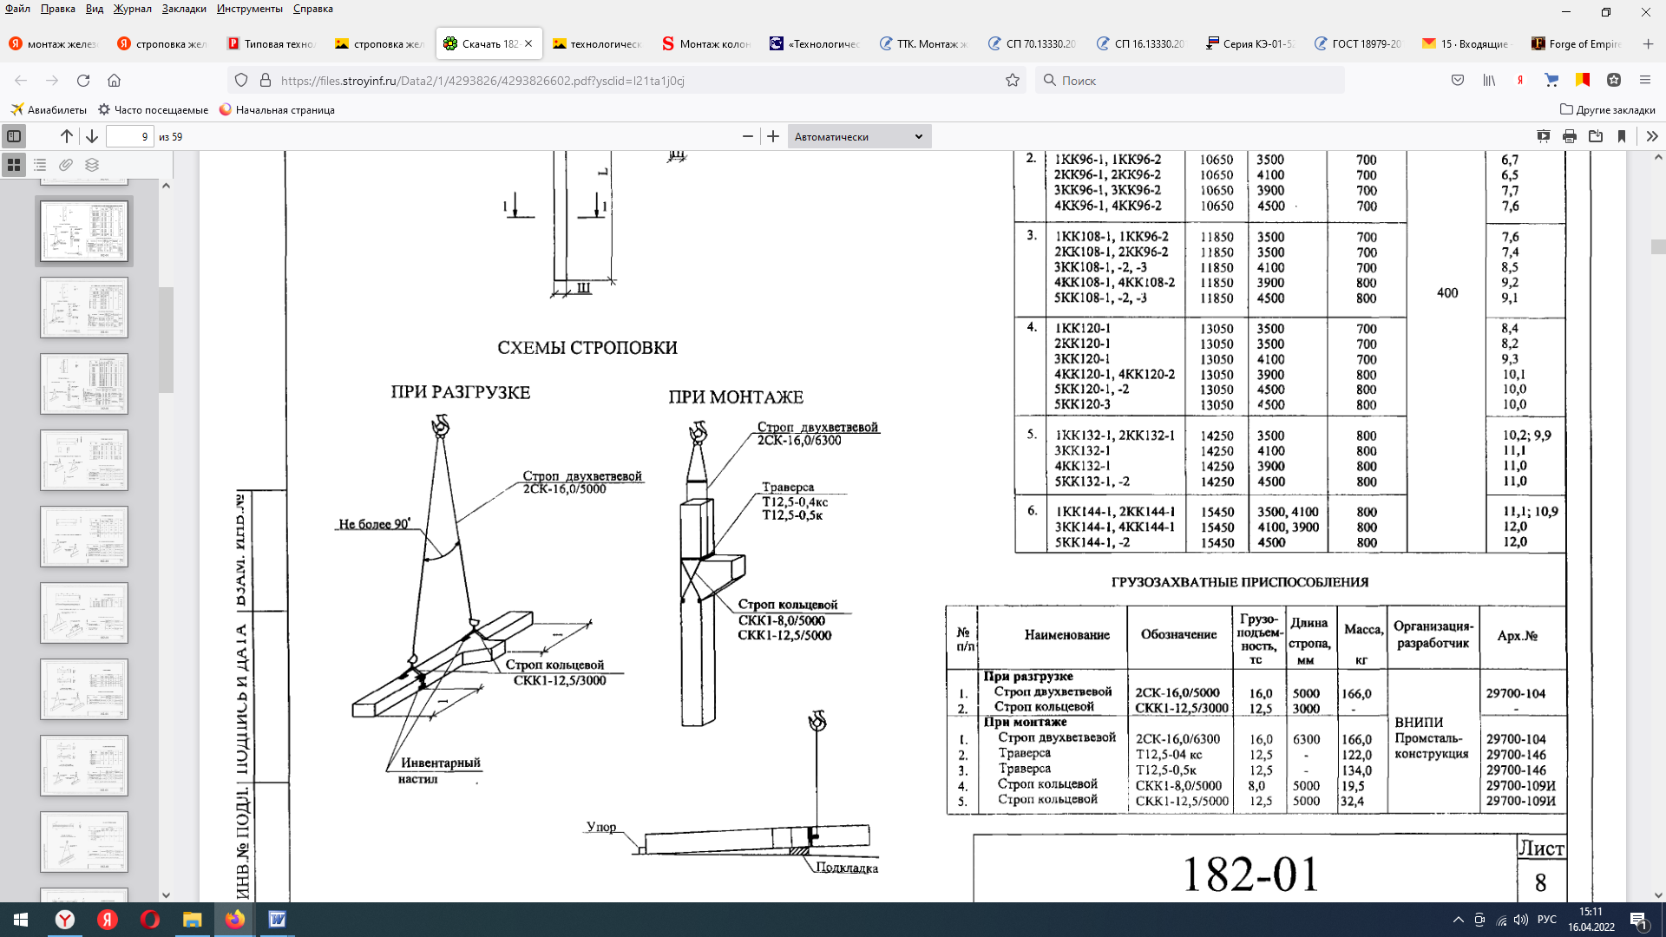Zoom out the PDF with minus button
This screenshot has width=1666, height=937.
pyautogui.click(x=748, y=136)
